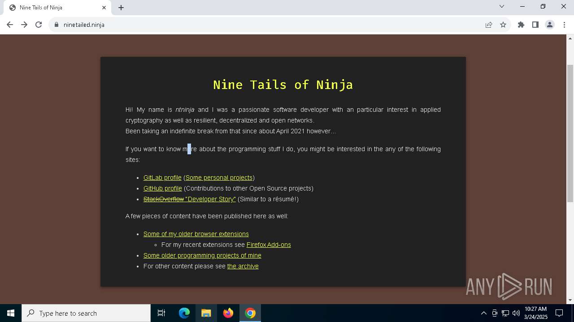Image resolution: width=574 pixels, height=322 pixels.
Task: Open the Firefox Add-ons link
Action: [x=269, y=245]
